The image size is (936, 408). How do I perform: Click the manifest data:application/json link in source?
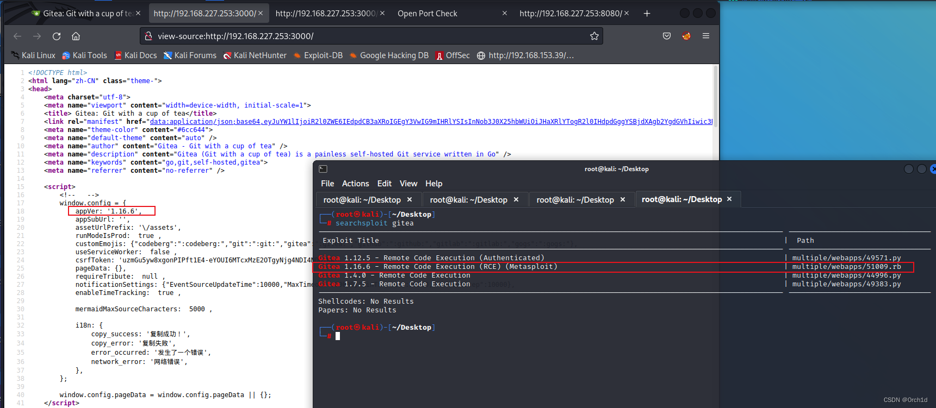tap(431, 122)
